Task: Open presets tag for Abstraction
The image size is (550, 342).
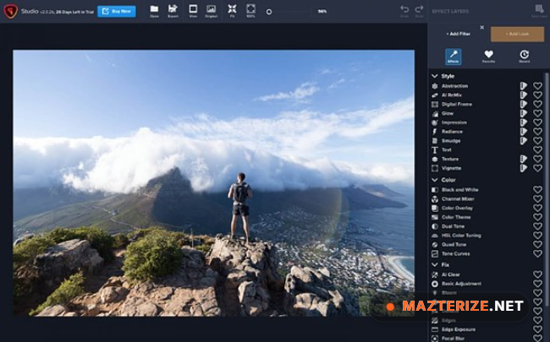Action: click(523, 86)
